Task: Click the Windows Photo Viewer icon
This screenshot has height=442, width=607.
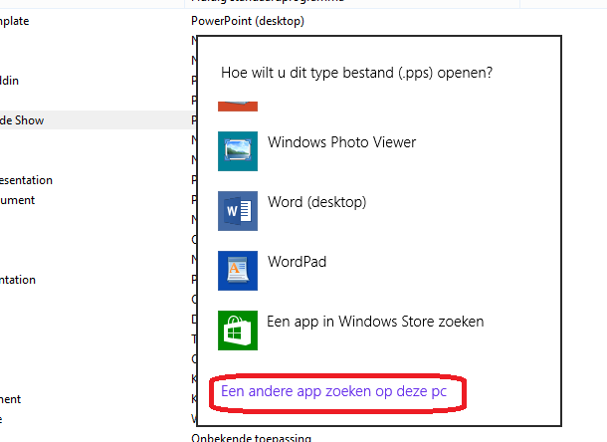Action: 238,151
